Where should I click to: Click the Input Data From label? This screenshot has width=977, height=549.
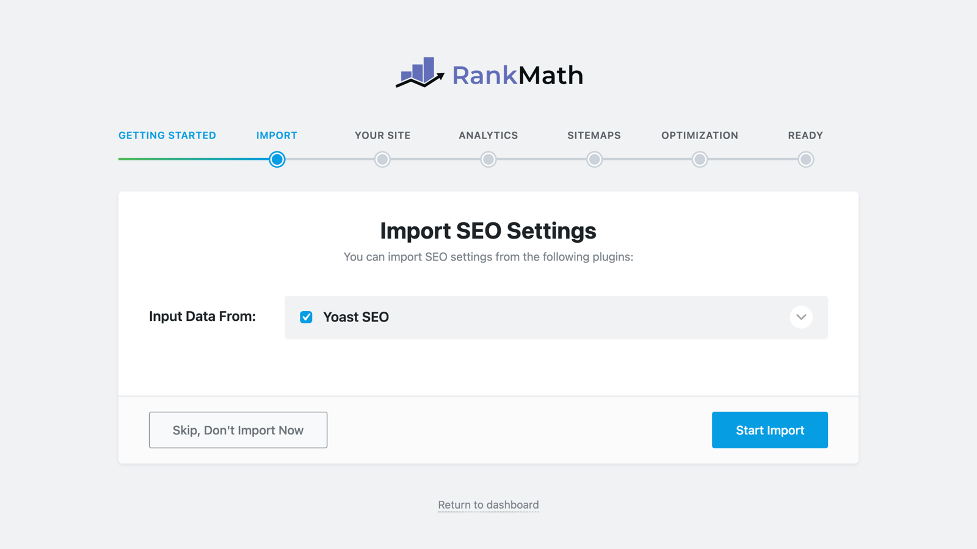click(x=202, y=317)
